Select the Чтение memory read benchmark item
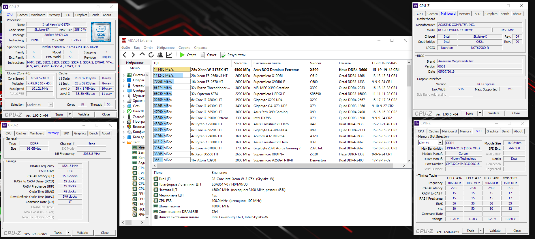535x239 pixels. (138, 147)
